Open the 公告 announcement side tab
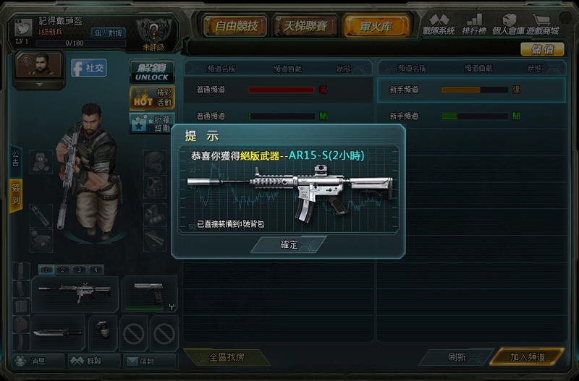The width and height of the screenshot is (579, 381). tap(15, 158)
